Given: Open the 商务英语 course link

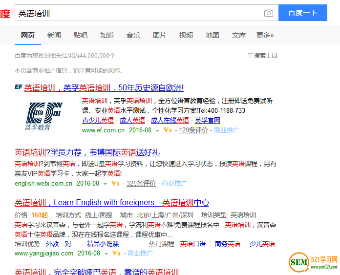Looking at the screenshot, I should [x=228, y=244].
